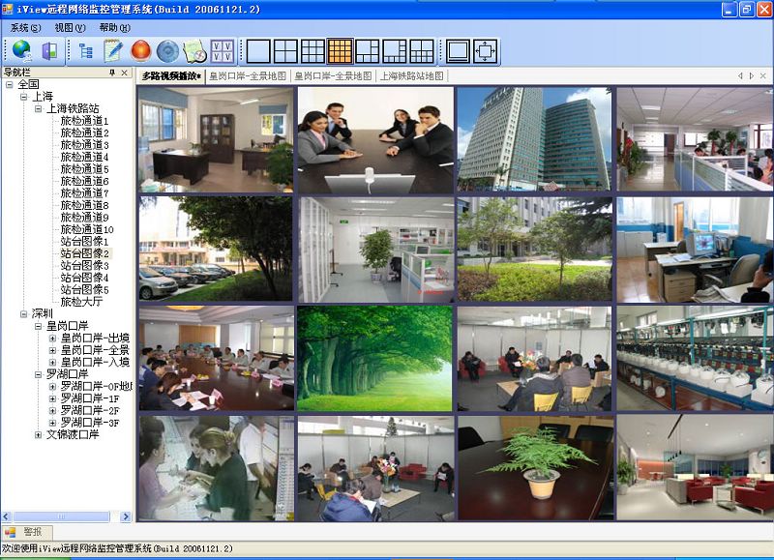Open the 系统(S) menu
The image size is (774, 560).
tap(25, 28)
